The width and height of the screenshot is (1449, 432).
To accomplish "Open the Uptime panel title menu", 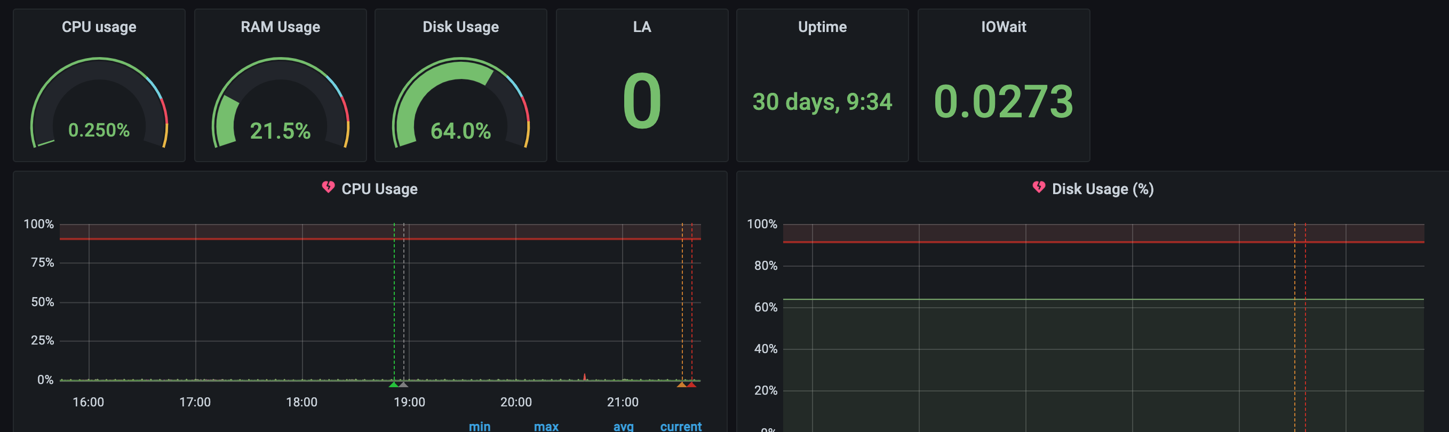I will (x=822, y=27).
